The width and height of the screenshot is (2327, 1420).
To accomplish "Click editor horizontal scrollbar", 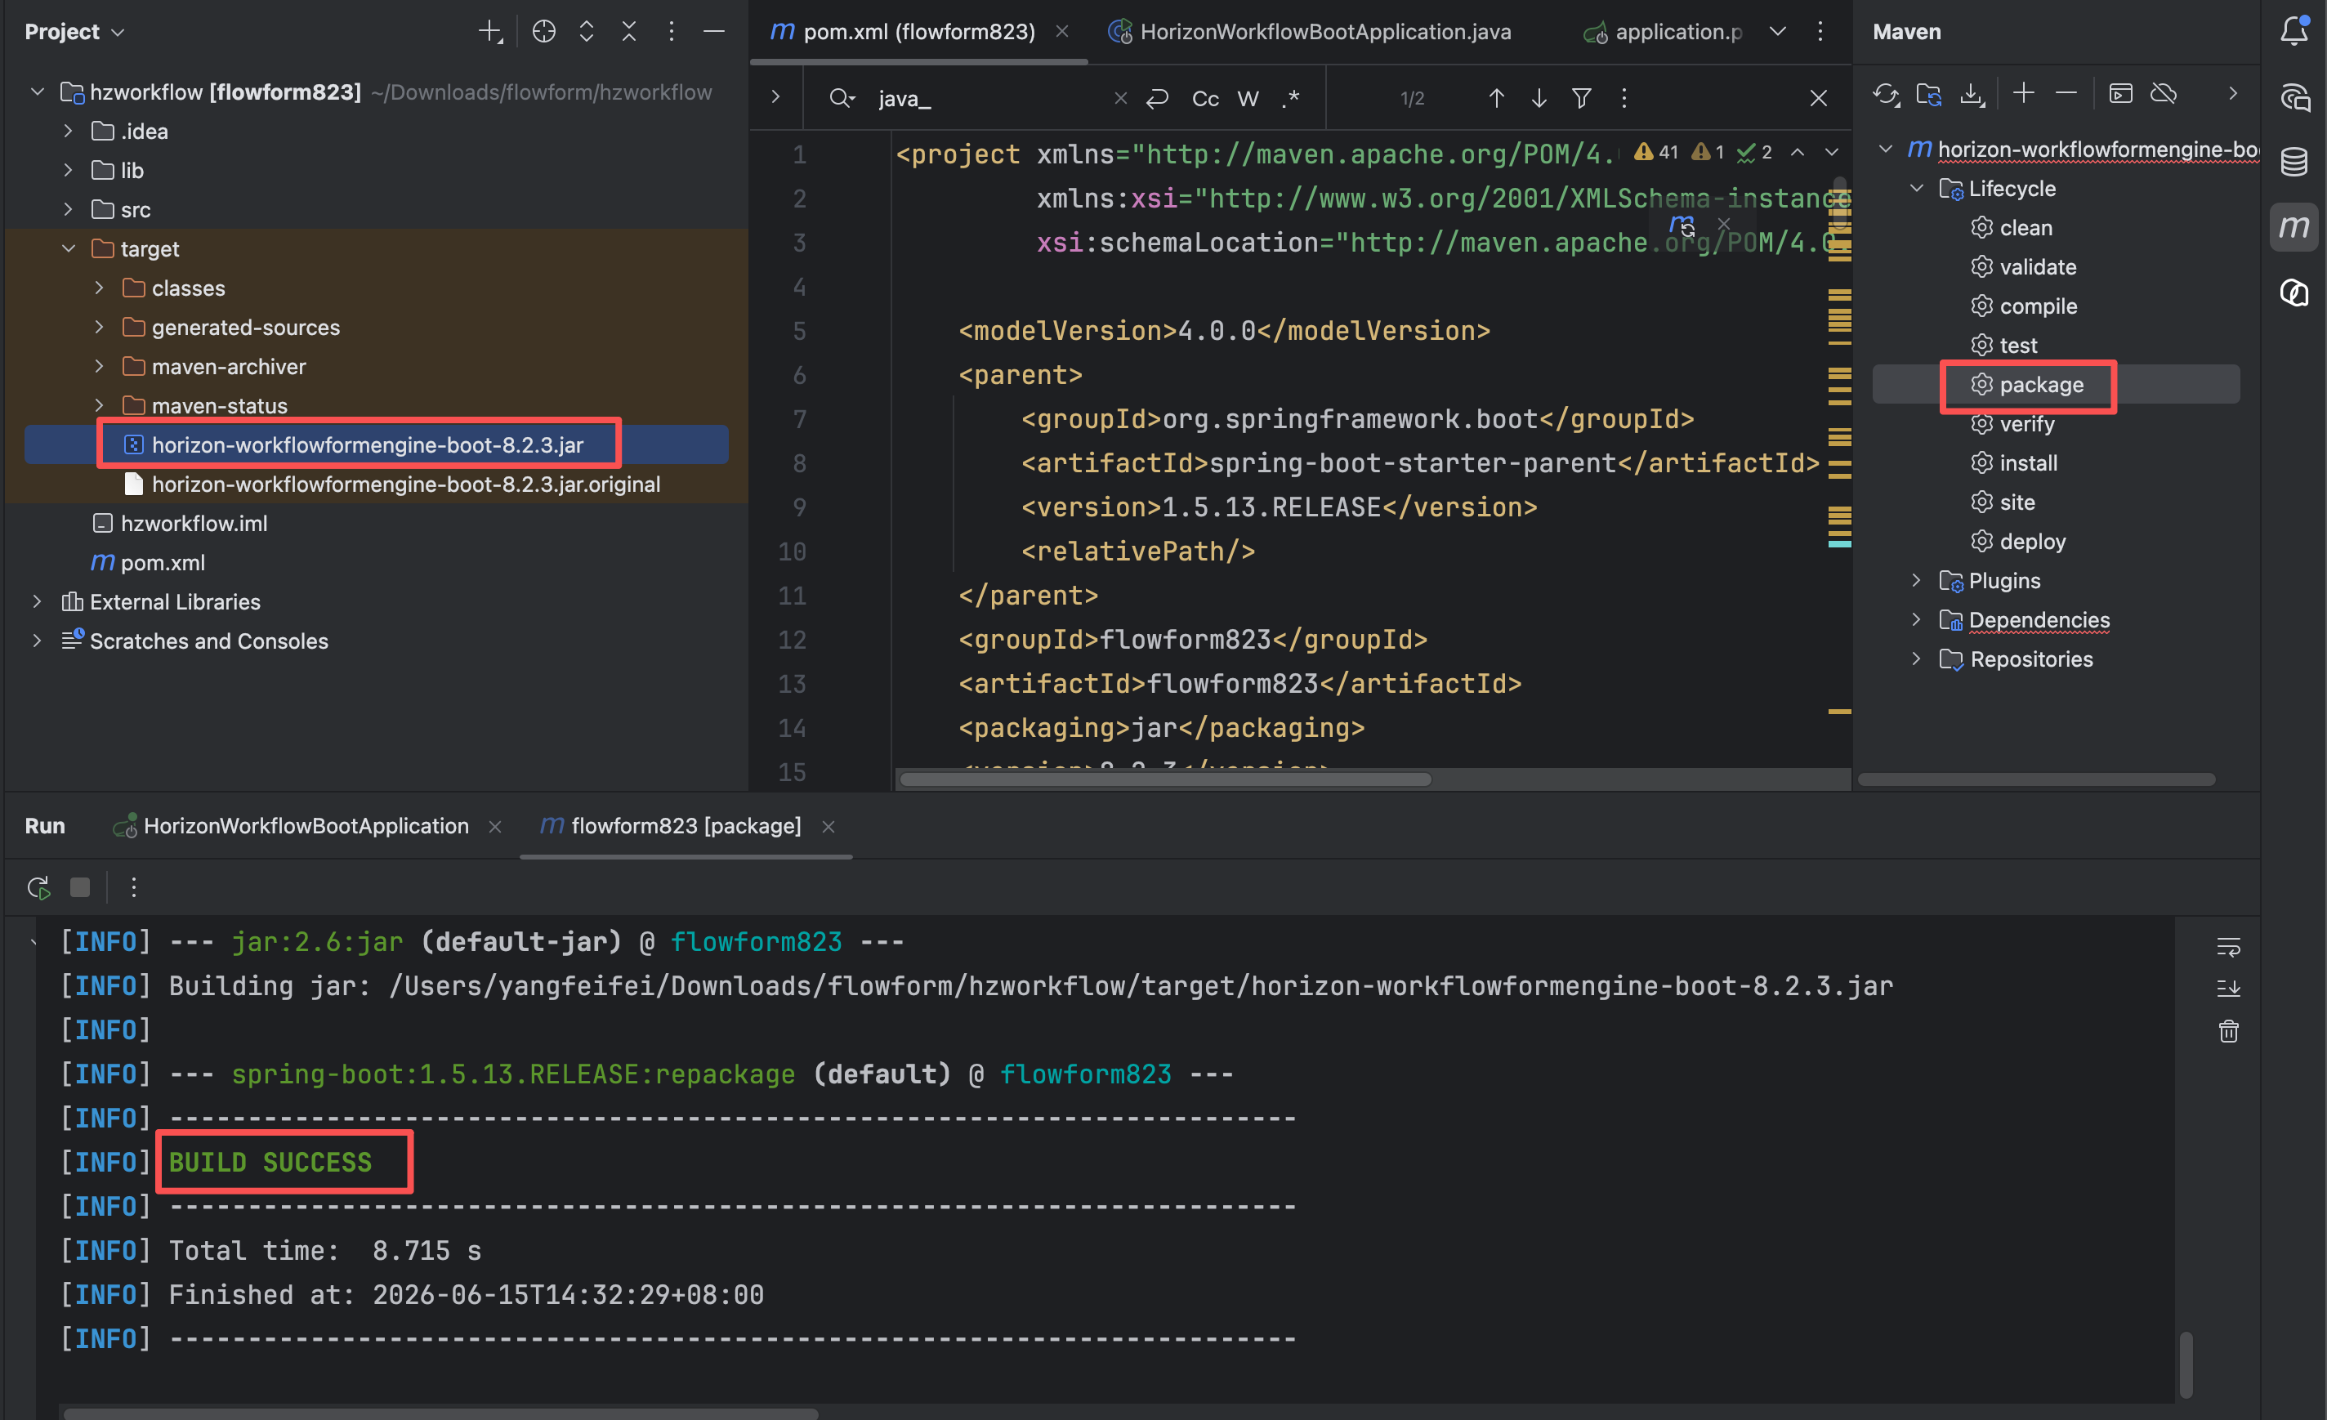I will click(x=1166, y=780).
